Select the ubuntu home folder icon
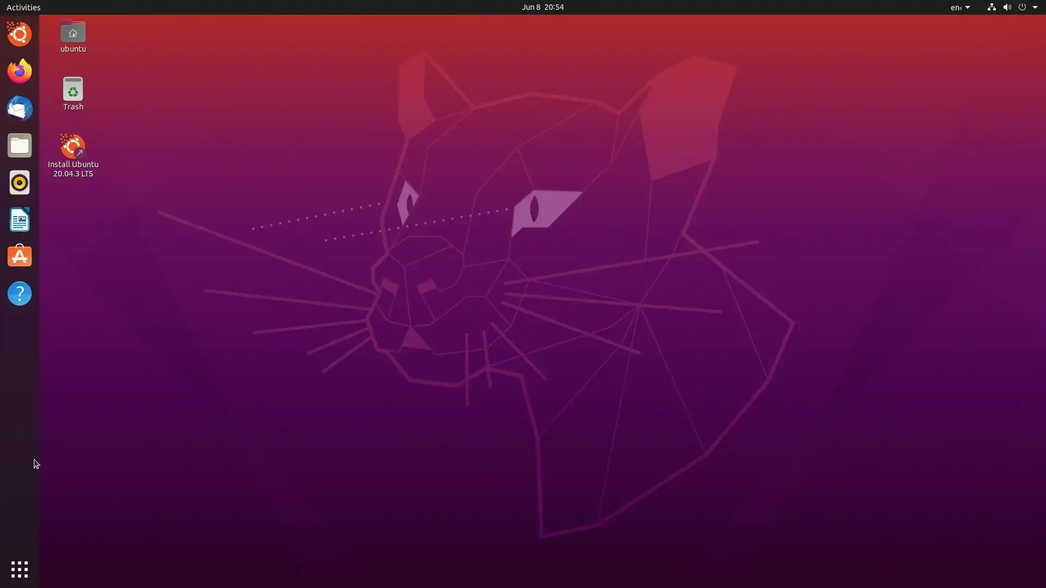The image size is (1046, 588). pyautogui.click(x=73, y=34)
